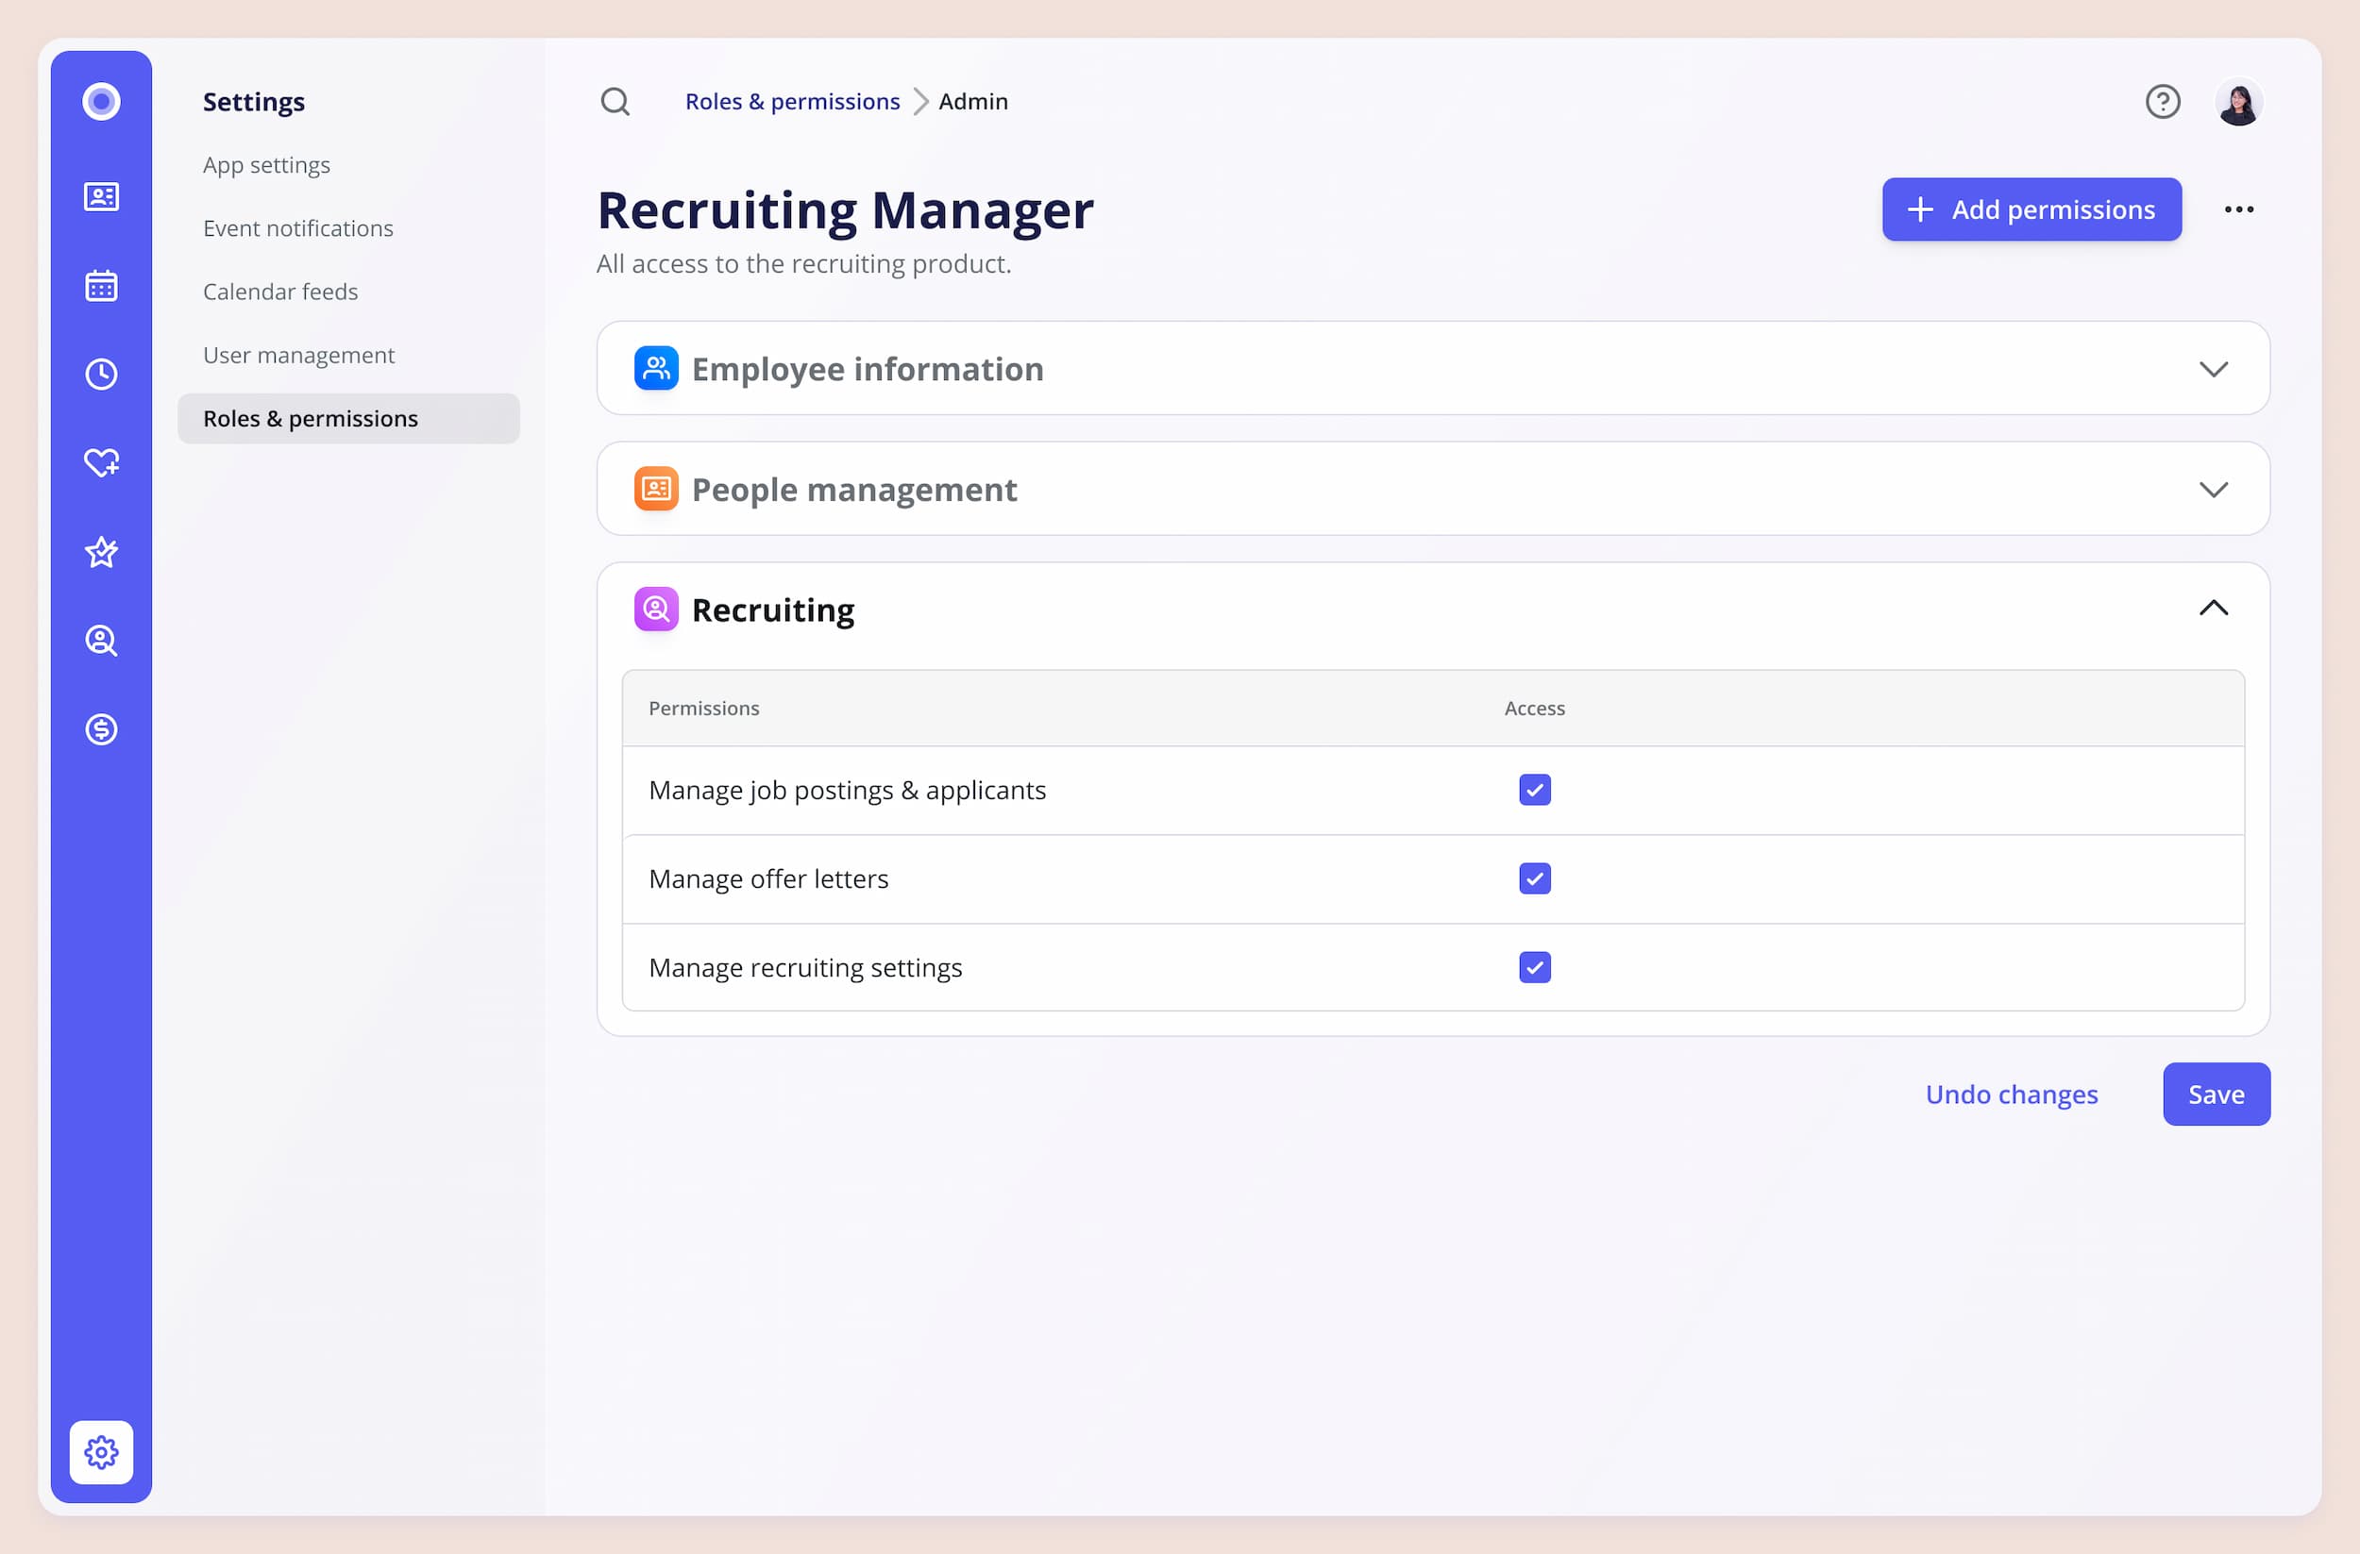
Task: Open the benefits heart icon
Action: (x=101, y=463)
